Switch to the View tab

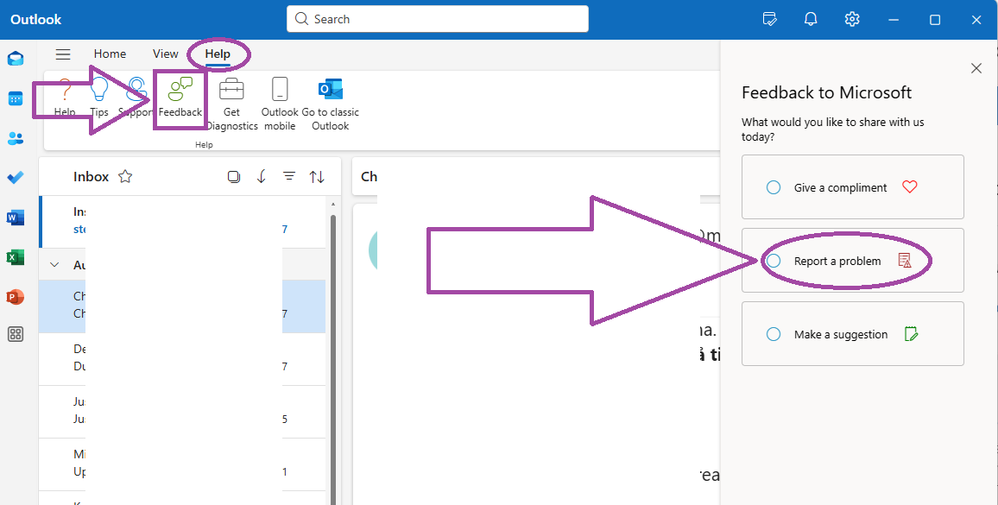pyautogui.click(x=166, y=54)
